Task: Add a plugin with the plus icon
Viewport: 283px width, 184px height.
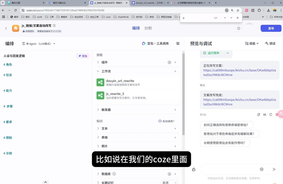Action: (175, 62)
